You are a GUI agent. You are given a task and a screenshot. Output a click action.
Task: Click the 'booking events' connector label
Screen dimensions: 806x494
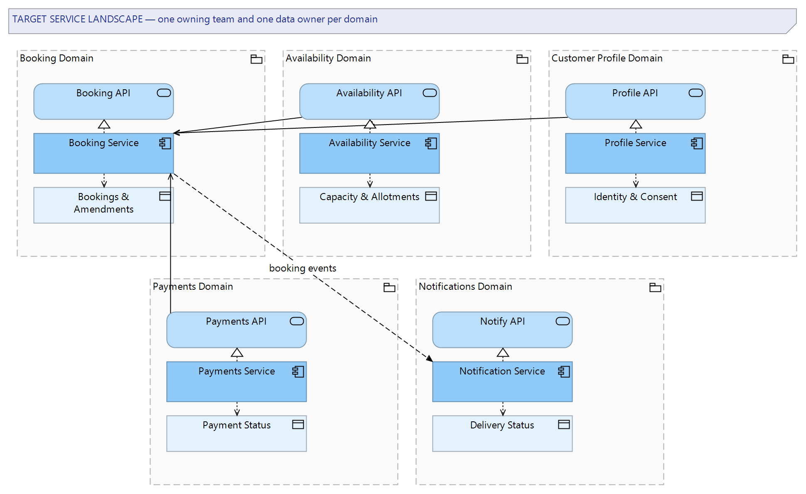point(302,268)
